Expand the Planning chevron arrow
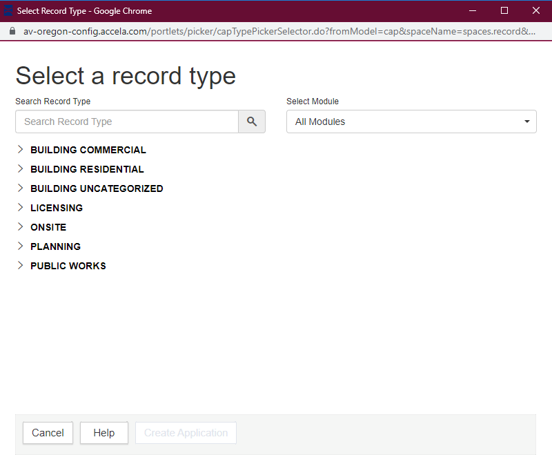Viewport: 552px width, 455px height. [x=21, y=246]
